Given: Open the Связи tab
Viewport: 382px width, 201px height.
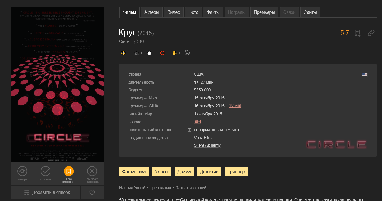Looking at the screenshot, I should point(289,12).
